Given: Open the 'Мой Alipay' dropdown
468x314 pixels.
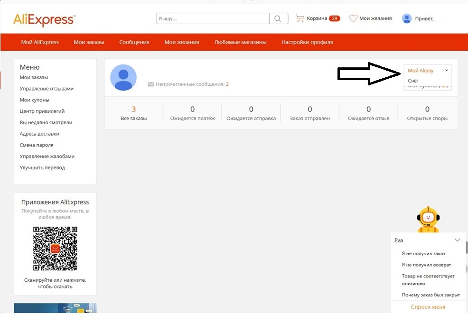Looking at the screenshot, I should pos(428,71).
